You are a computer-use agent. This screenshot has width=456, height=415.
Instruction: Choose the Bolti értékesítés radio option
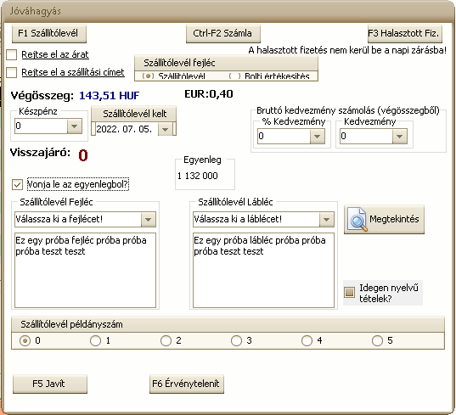point(234,76)
